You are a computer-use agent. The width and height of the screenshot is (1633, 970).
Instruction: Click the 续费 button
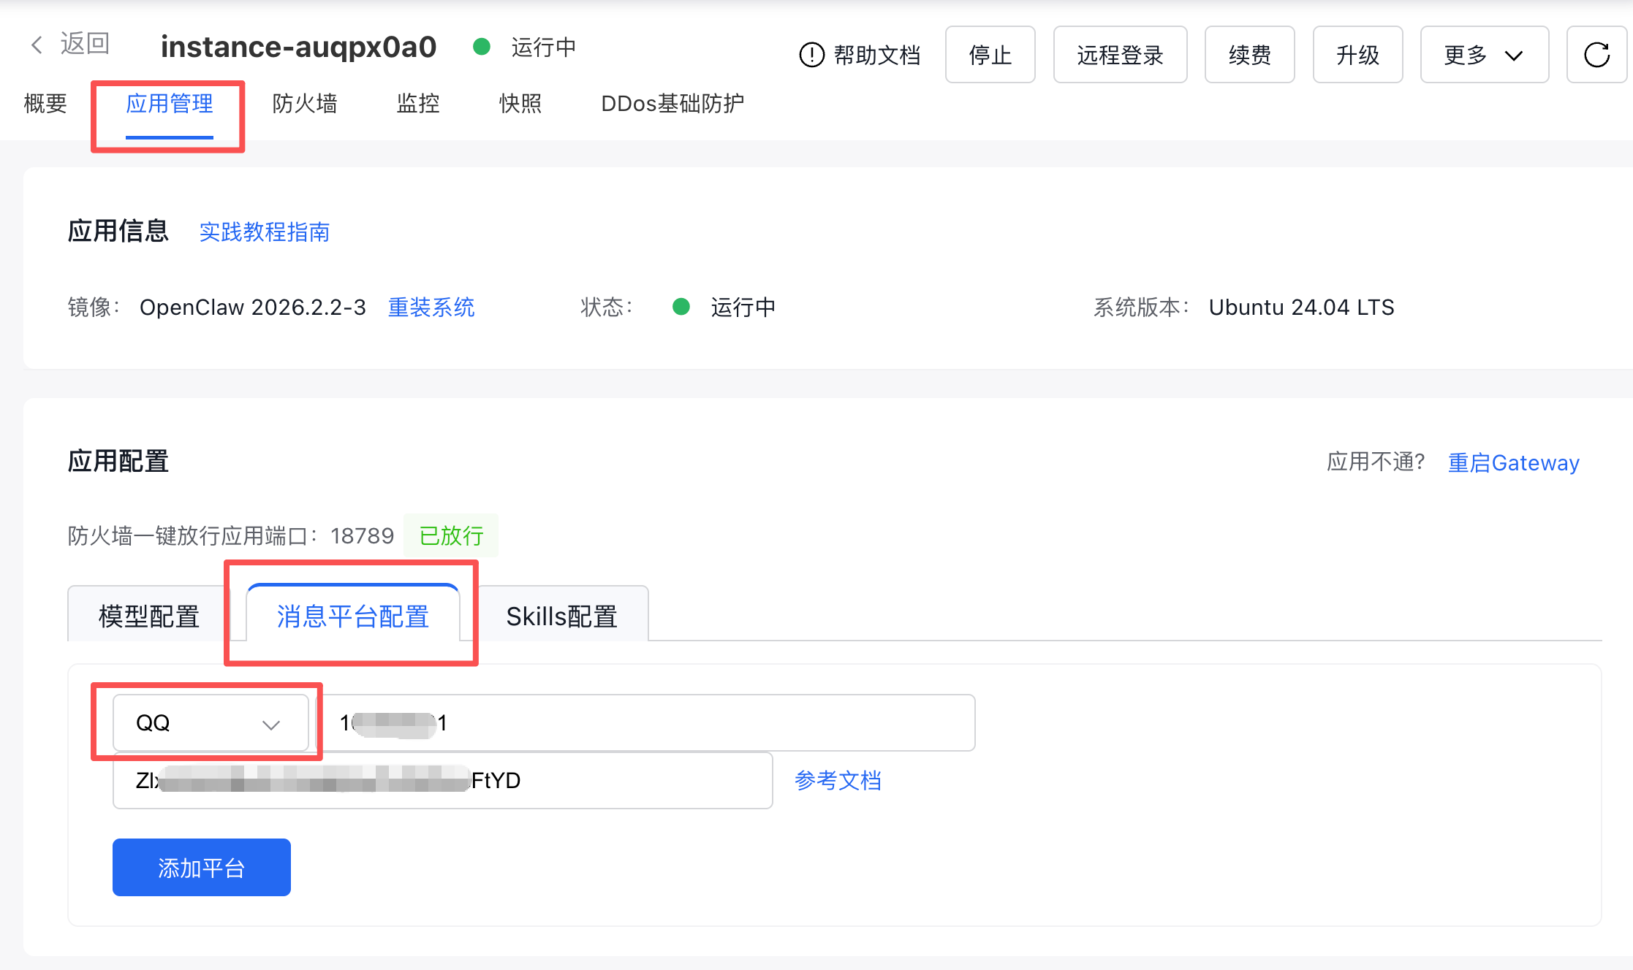click(1249, 55)
